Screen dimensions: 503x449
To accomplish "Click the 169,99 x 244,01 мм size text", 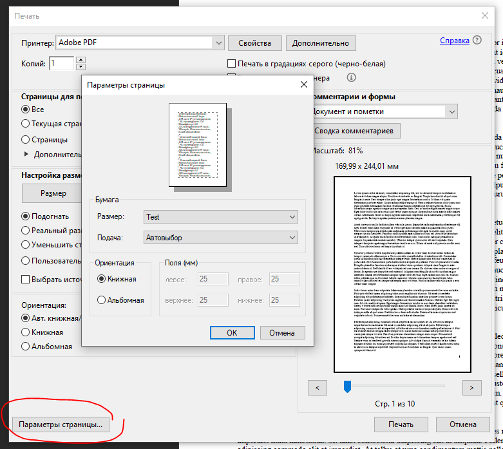I will (366, 166).
